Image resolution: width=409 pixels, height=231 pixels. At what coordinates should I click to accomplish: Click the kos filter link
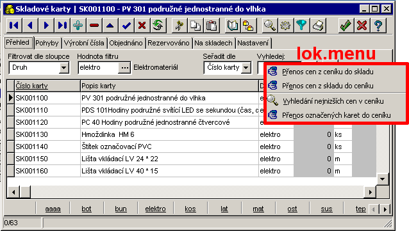coord(190,209)
